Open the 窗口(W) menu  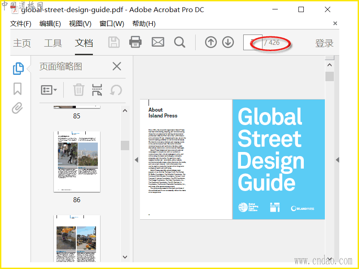[x=112, y=24]
